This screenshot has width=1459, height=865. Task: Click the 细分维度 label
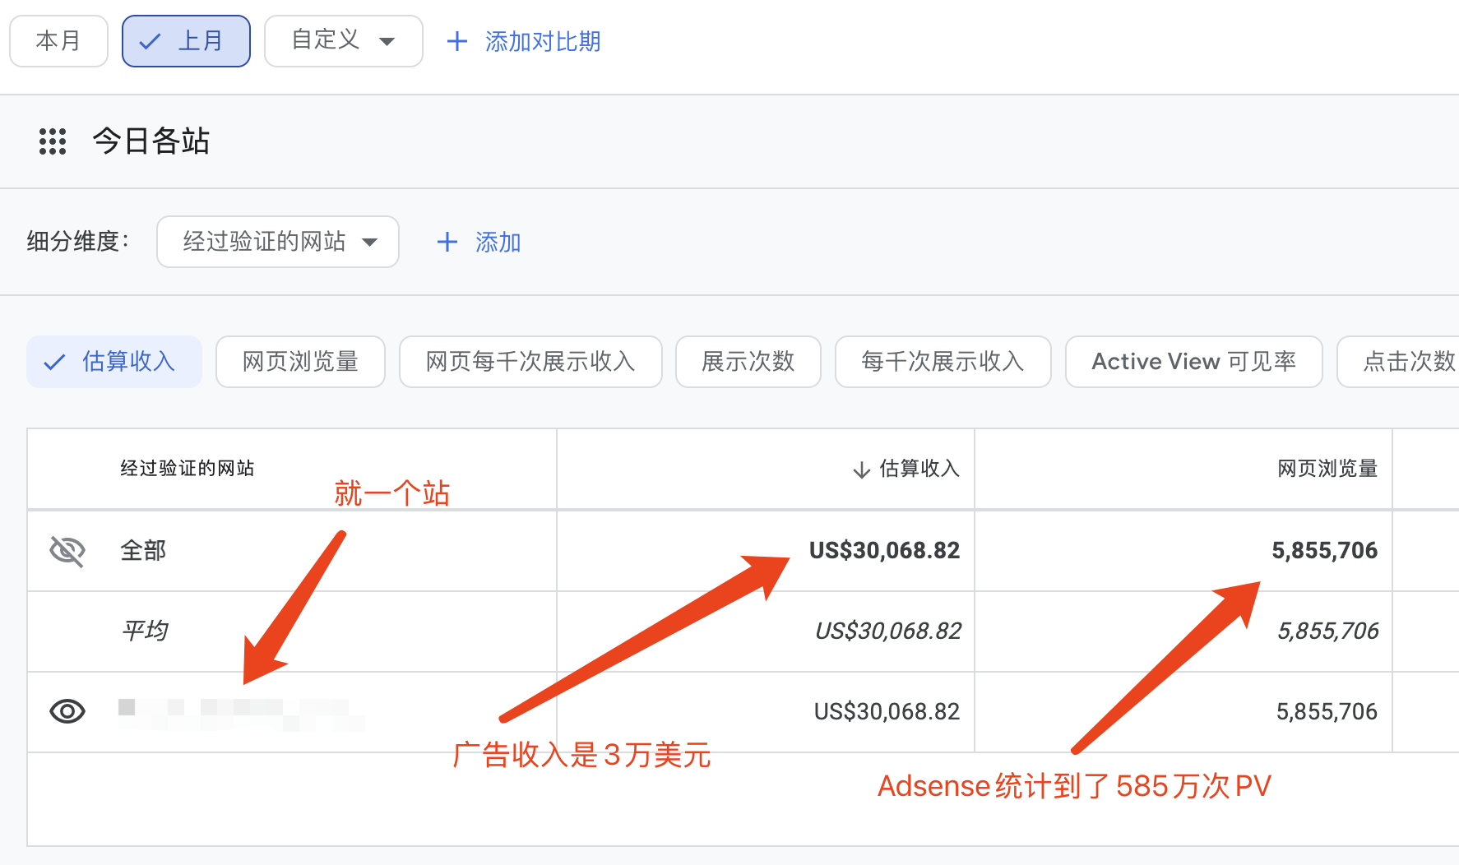point(77,242)
